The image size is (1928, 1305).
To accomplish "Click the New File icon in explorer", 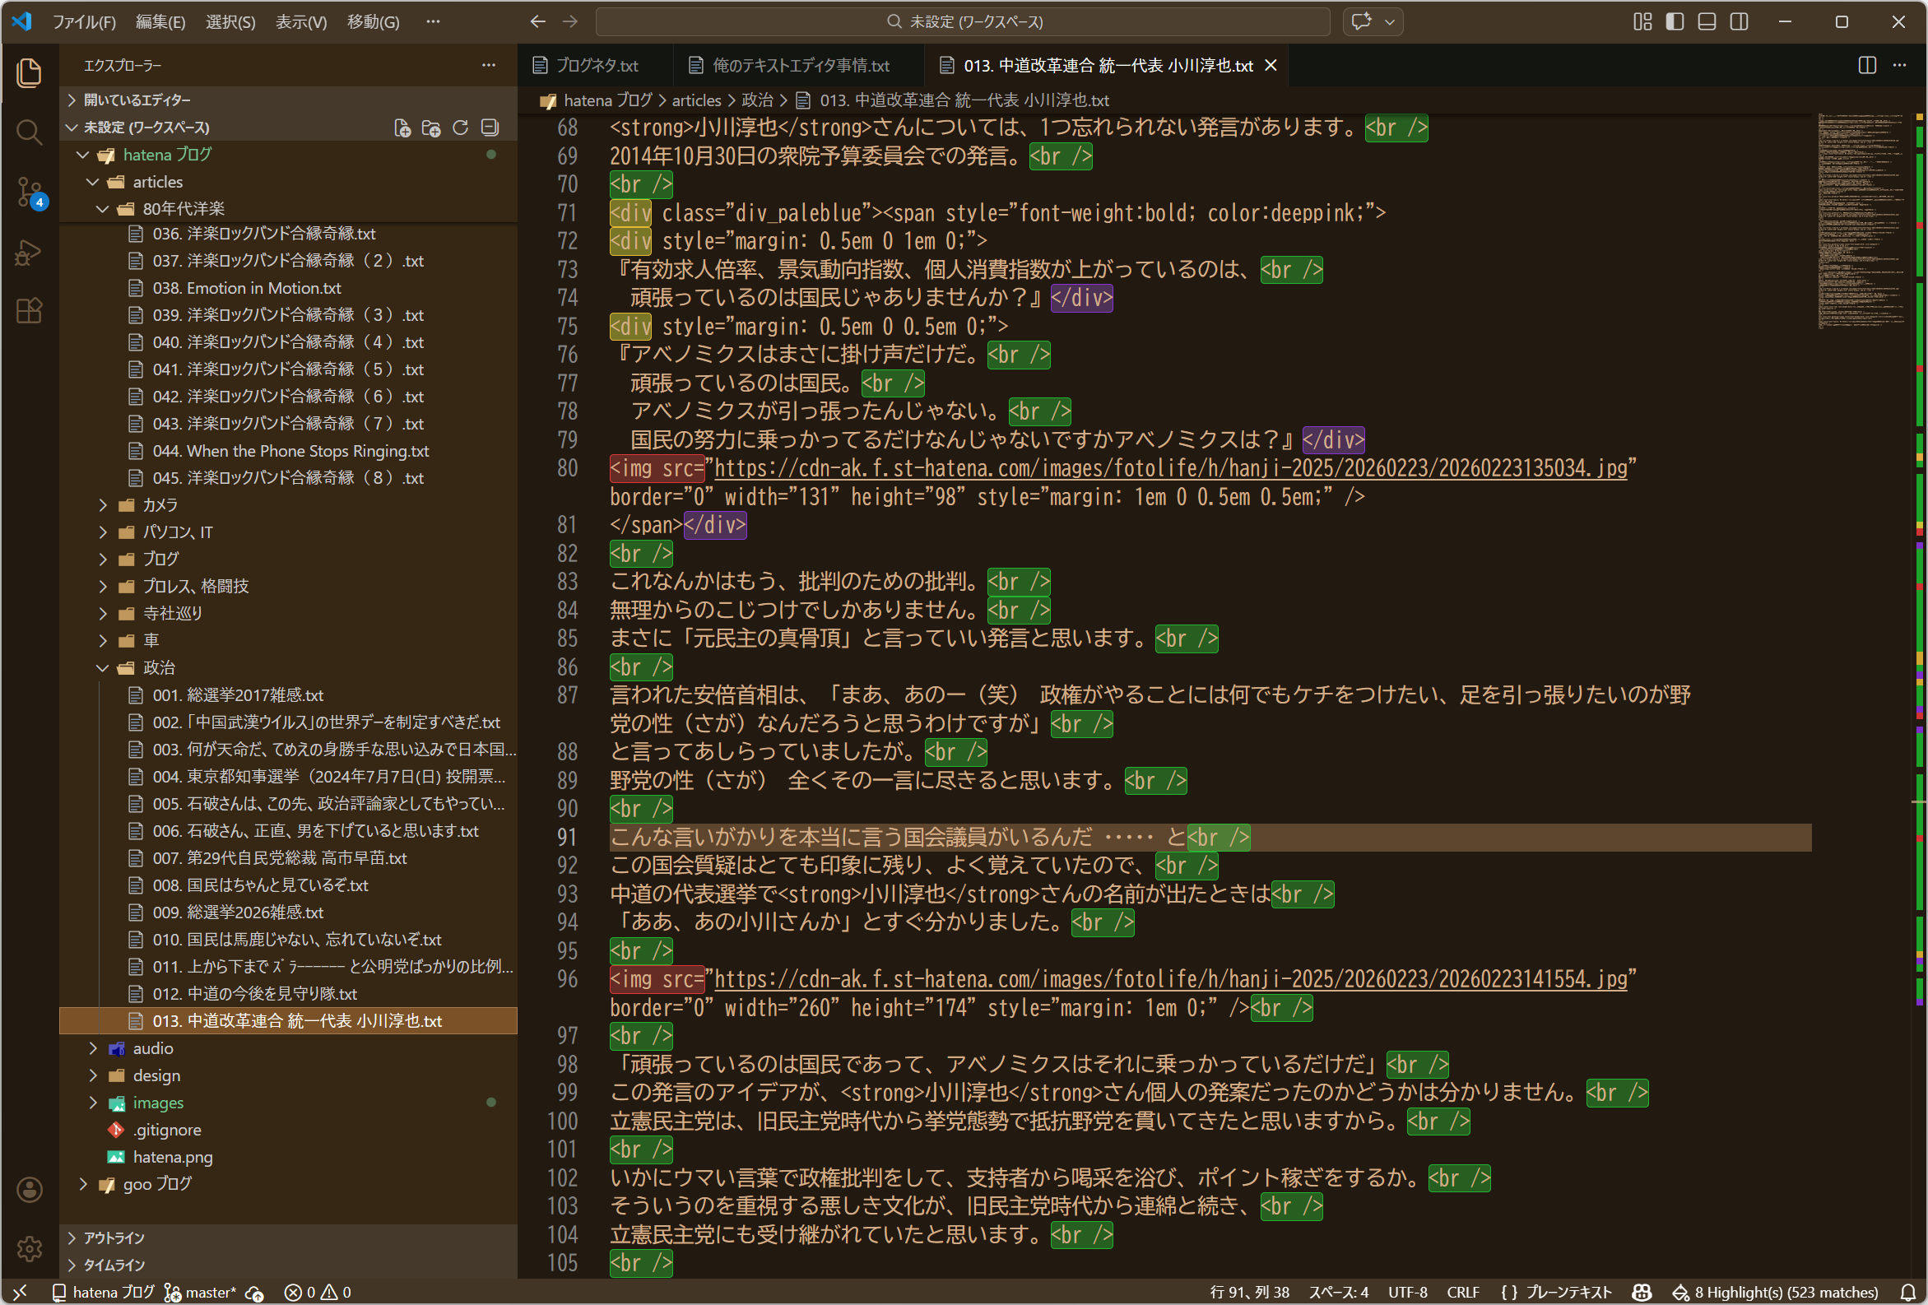I will click(x=402, y=128).
